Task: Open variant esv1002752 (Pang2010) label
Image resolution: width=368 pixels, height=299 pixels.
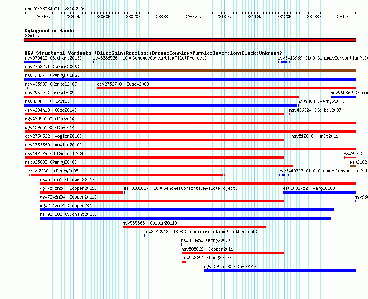Action: click(309, 188)
